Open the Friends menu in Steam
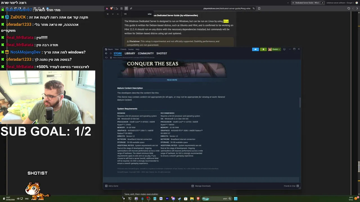The width and height of the screenshot is (360, 202). (x=123, y=49)
